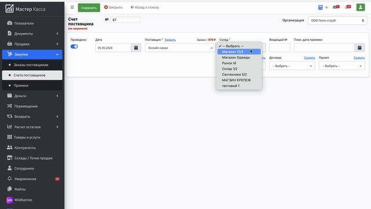Select МАГЗИН КРЕПЕЖ in warehouse list
The image size is (371, 209).
239,80
